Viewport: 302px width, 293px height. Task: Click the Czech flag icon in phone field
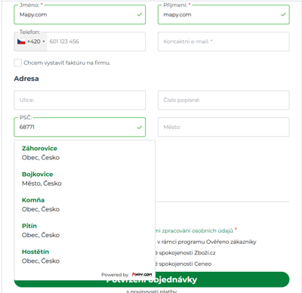21,42
